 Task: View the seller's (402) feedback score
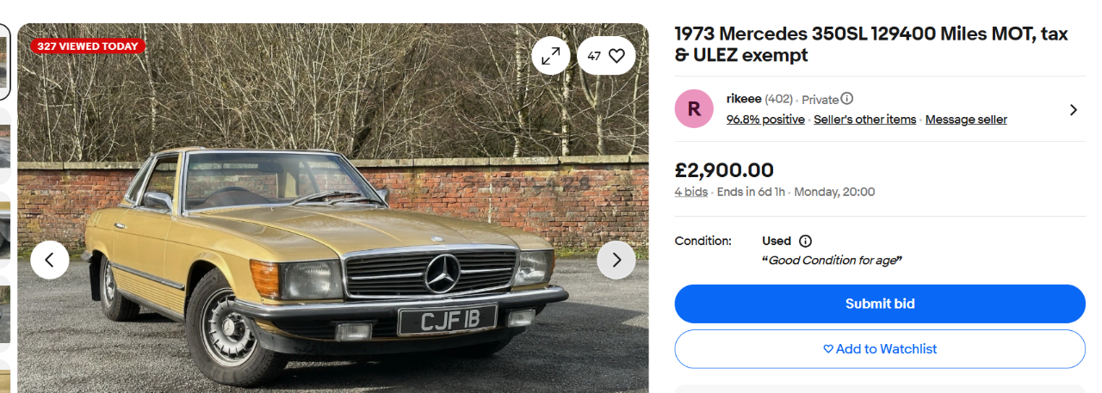tap(778, 99)
